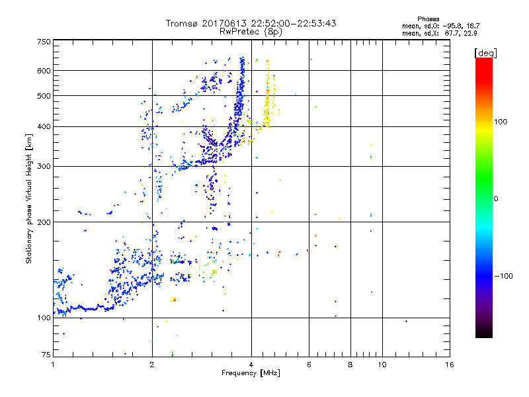The height and width of the screenshot is (397, 529).
Task: Click the x-axis tick value "4"
Action: click(x=251, y=365)
